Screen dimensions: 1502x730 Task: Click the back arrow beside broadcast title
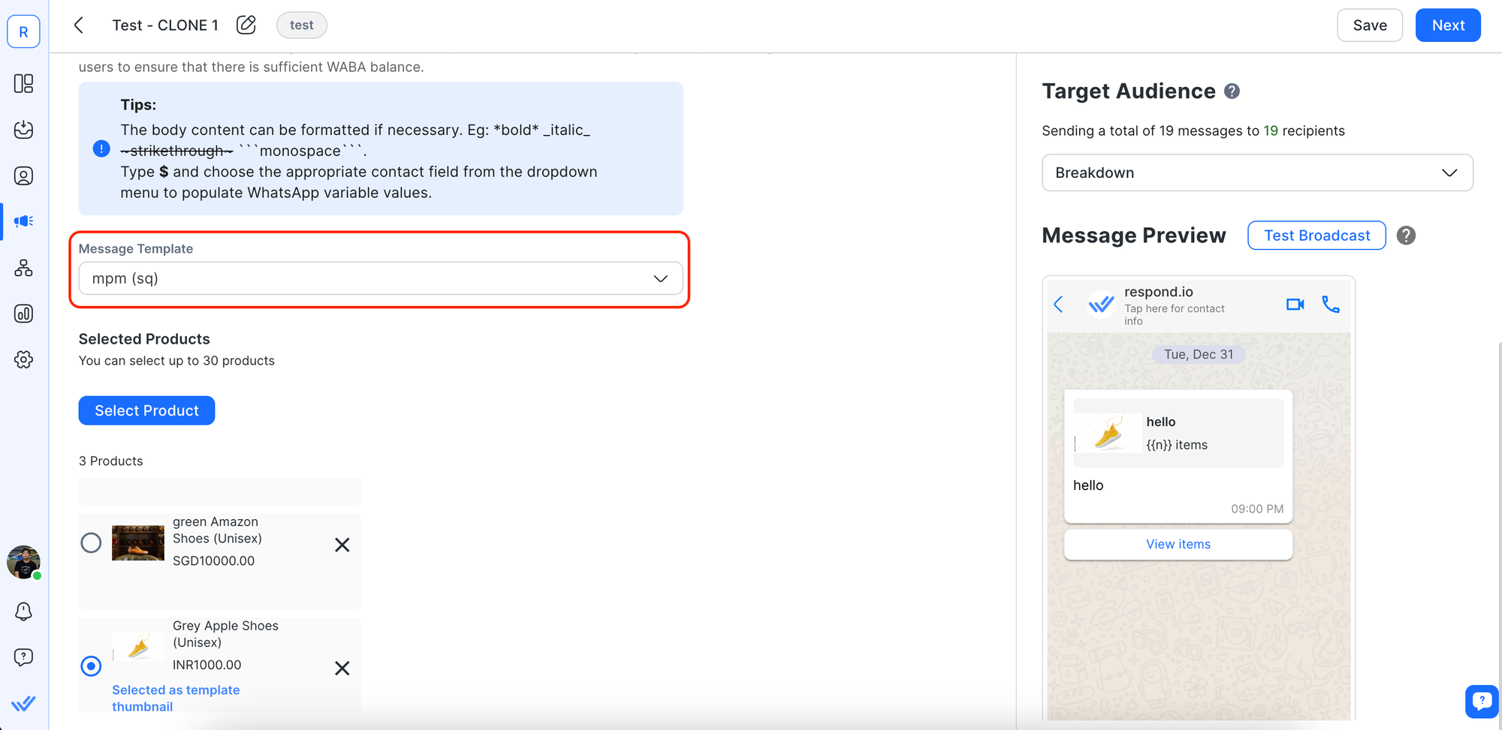[79, 25]
